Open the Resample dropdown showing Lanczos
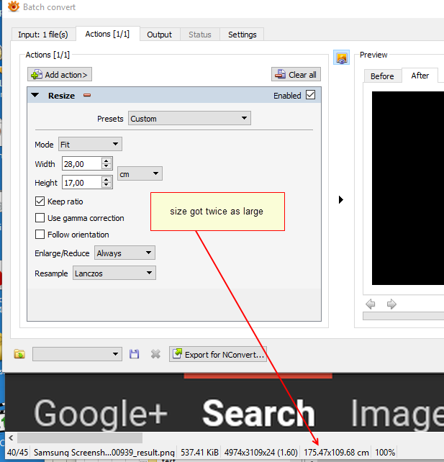This screenshot has height=462, width=444. [114, 273]
